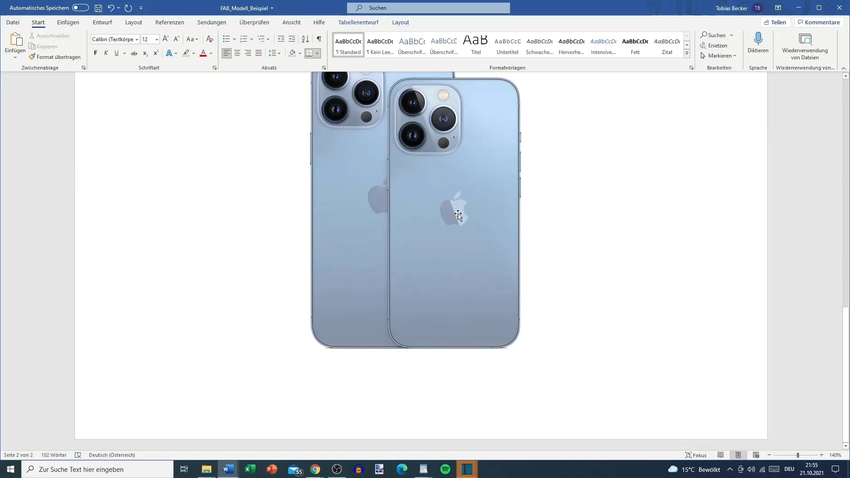Screen dimensions: 850x478
Task: Clear all formatting eraser icon
Action: (x=210, y=39)
